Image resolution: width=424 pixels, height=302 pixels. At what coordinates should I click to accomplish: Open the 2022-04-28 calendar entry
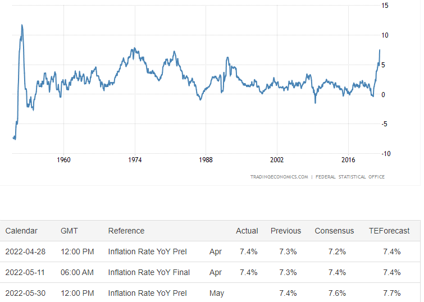point(25,251)
